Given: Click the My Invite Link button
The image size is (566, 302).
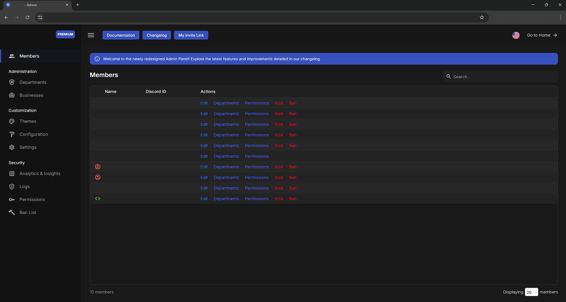Looking at the screenshot, I should click(x=191, y=35).
